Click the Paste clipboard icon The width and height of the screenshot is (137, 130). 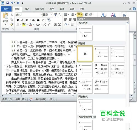[5, 15]
